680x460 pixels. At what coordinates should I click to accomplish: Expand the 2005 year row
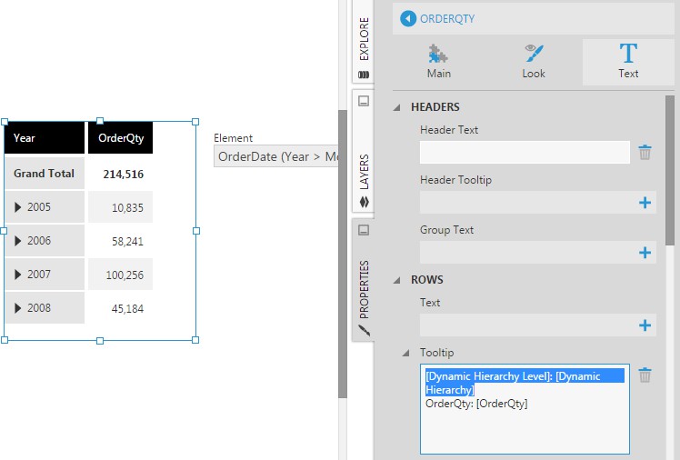coord(17,207)
